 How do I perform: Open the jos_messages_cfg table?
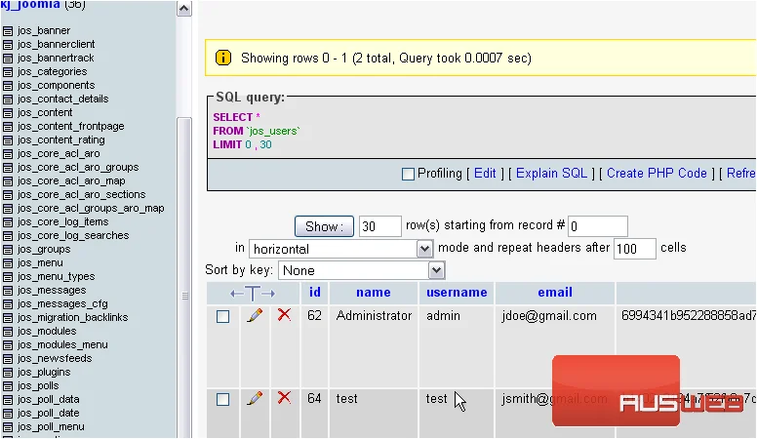pyautogui.click(x=62, y=304)
